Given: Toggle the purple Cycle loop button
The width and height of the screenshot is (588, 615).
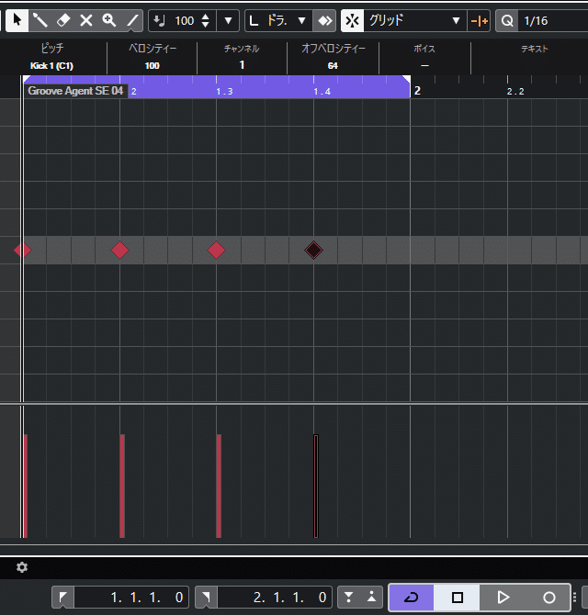Looking at the screenshot, I should [x=411, y=598].
